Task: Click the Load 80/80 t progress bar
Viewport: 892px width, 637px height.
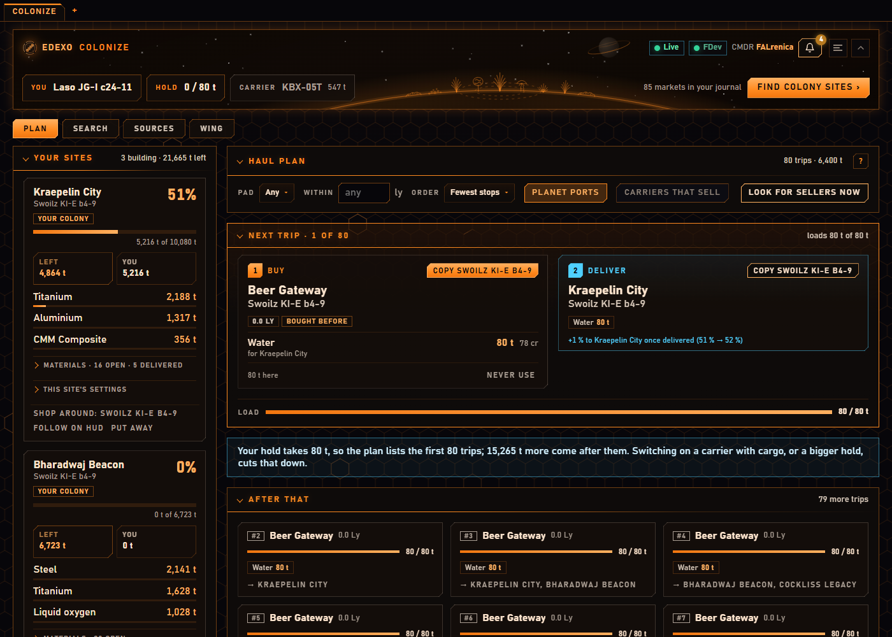Action: (549, 412)
